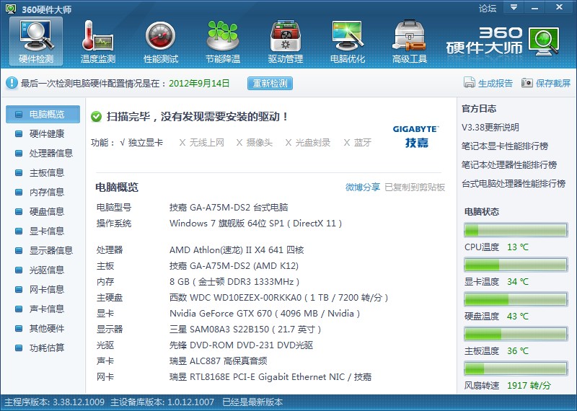Click the 360硬件大师 logo monitor icon
577x411 pixels.
coord(544,42)
